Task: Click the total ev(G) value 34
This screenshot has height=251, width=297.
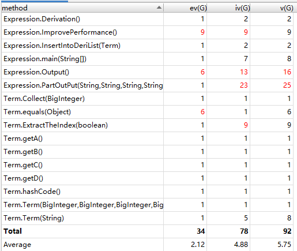Action: 201,231
